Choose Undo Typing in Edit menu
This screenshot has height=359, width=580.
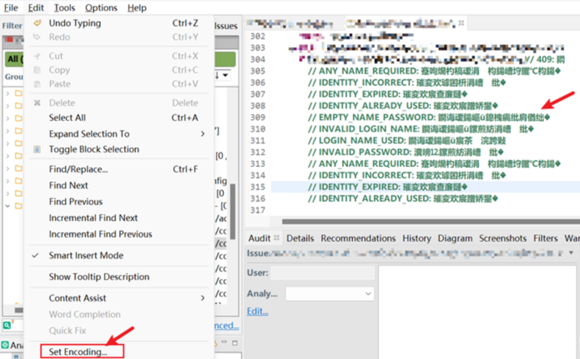pos(119,23)
